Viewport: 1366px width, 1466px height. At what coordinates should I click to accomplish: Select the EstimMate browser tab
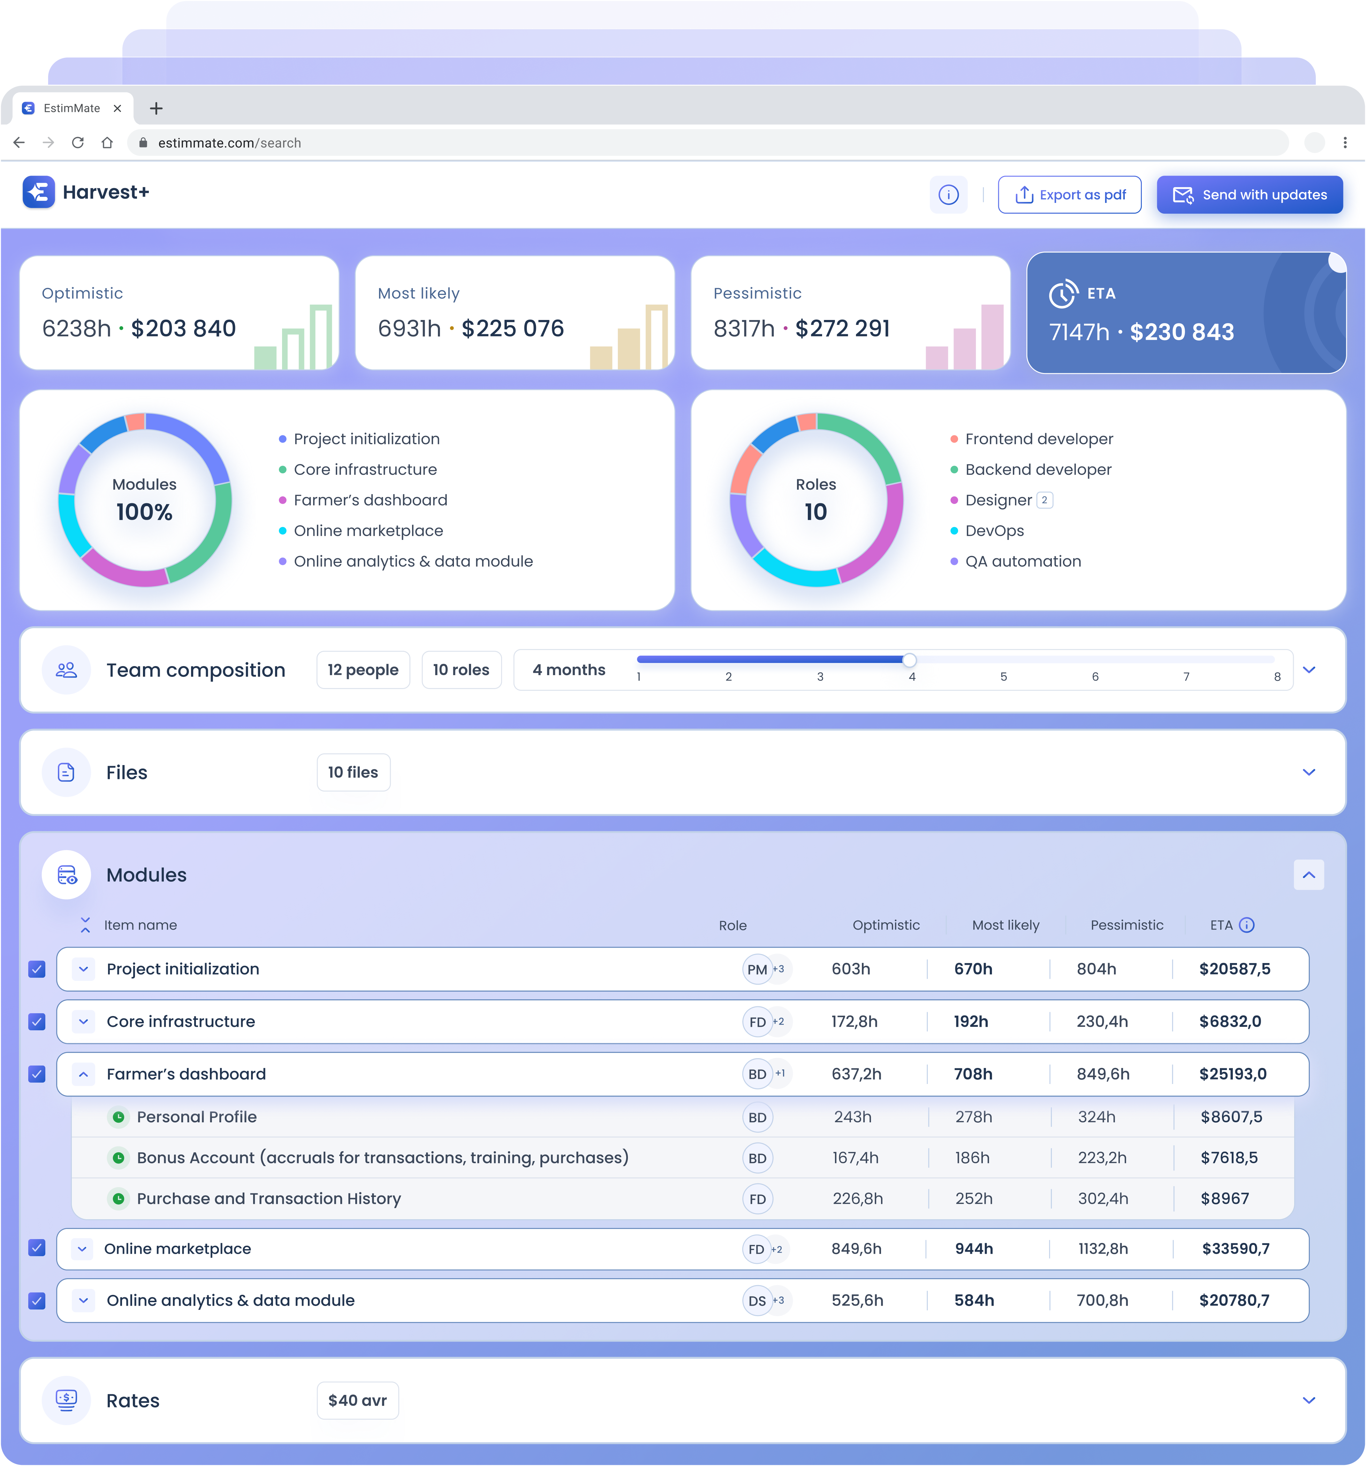(71, 108)
